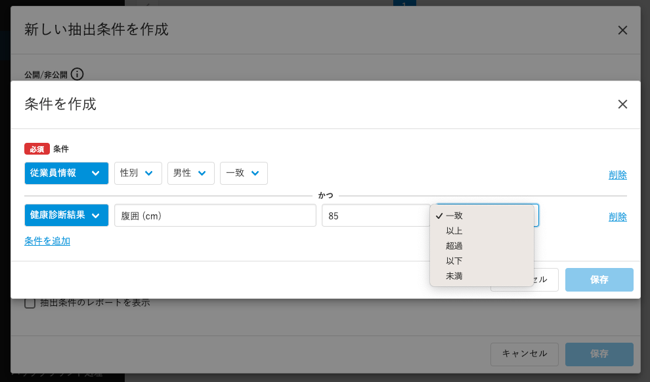The height and width of the screenshot is (382, 650).
Task: Choose 以上 in the operator list
Action: pos(454,231)
